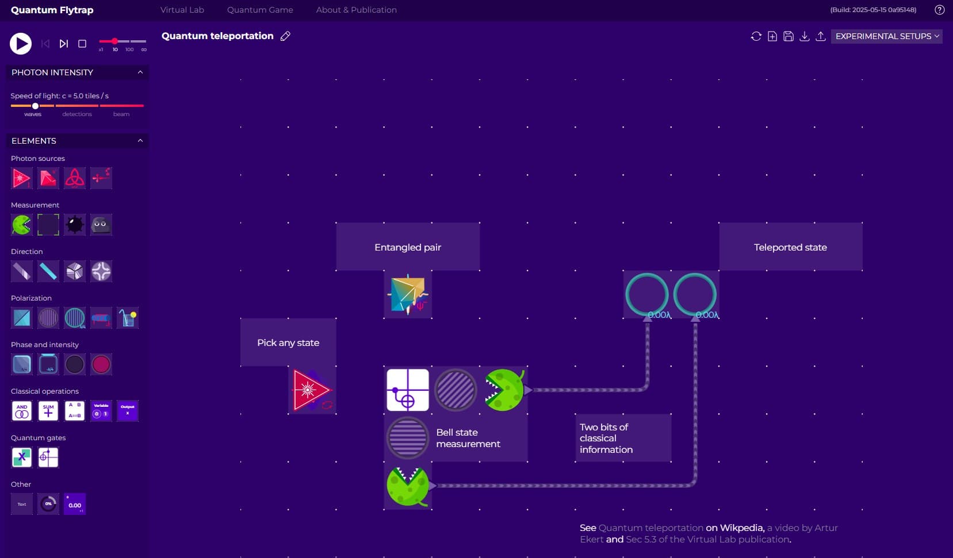Select the Variable 0/1 element

pos(101,411)
